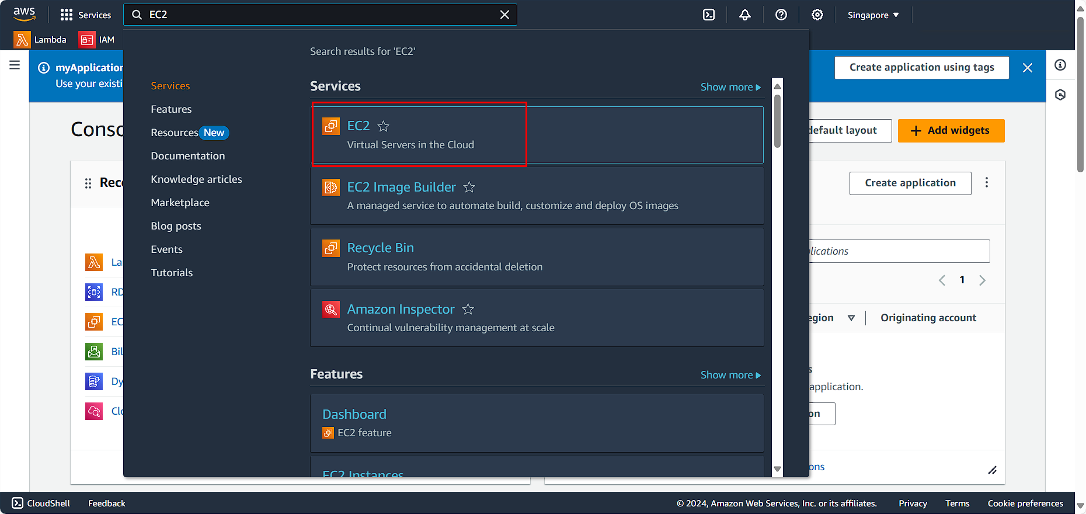Open the hamburger side navigation menu
This screenshot has height=514, width=1086.
[15, 65]
